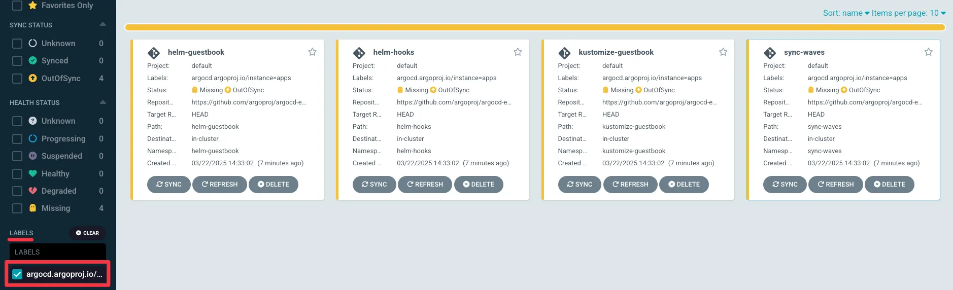Focus the Labels search input field
Viewport: 953px width, 290px height.
coord(58,252)
